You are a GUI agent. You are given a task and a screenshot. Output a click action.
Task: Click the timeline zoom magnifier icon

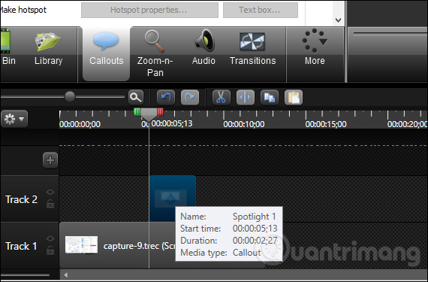point(136,97)
